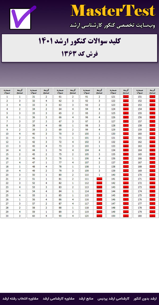The height and width of the screenshot is (305, 159).
Task: Click the وب‌سایت تخصصی کنکور کارشناسی ارشد tagline
Action: (112, 25)
